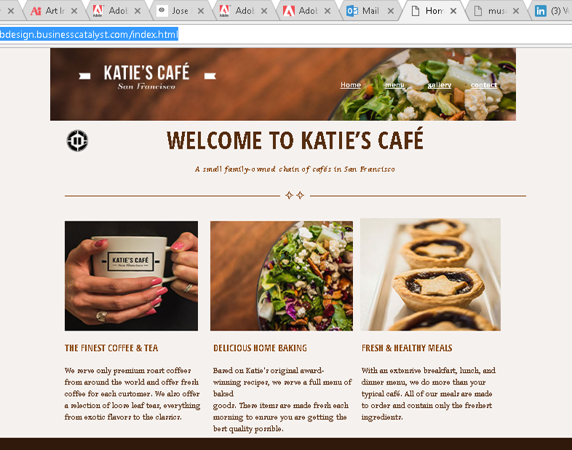Close the active Home tab
This screenshot has height=450, width=572.
coord(453,11)
